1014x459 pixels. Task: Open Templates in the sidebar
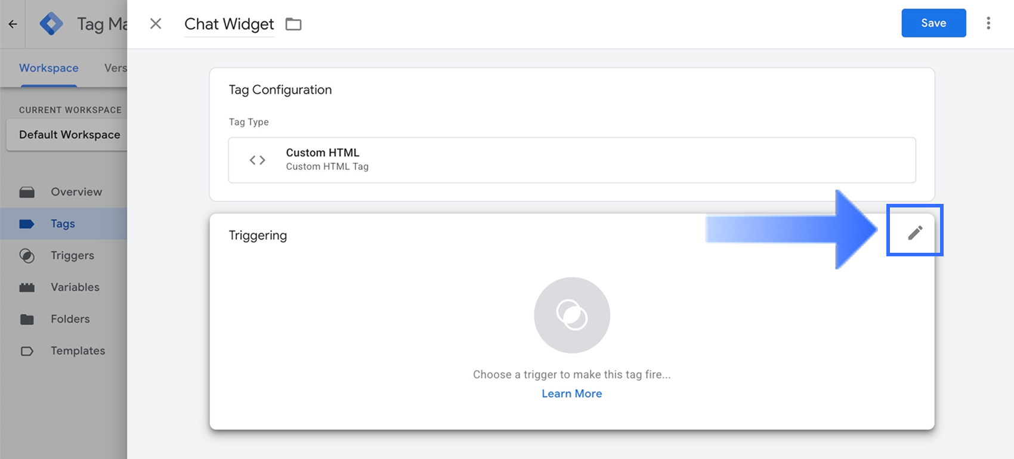78,351
